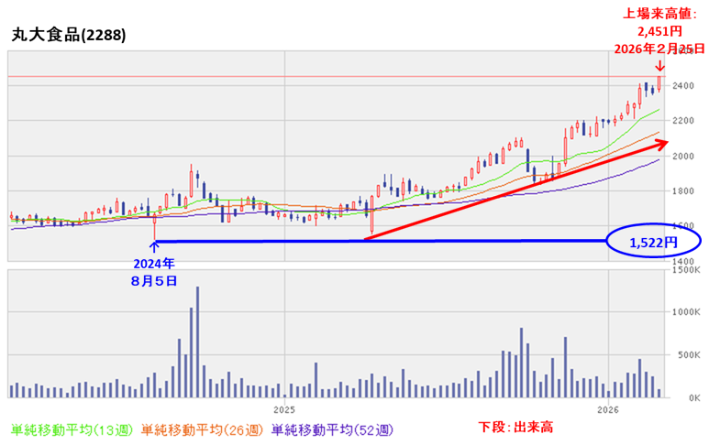Select the 単純移動平均(52週) legend label
The image size is (720, 445).
tap(337, 429)
